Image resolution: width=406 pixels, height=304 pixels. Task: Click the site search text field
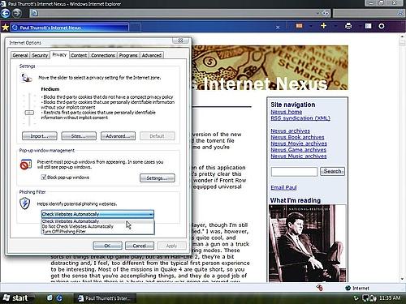(x=294, y=172)
